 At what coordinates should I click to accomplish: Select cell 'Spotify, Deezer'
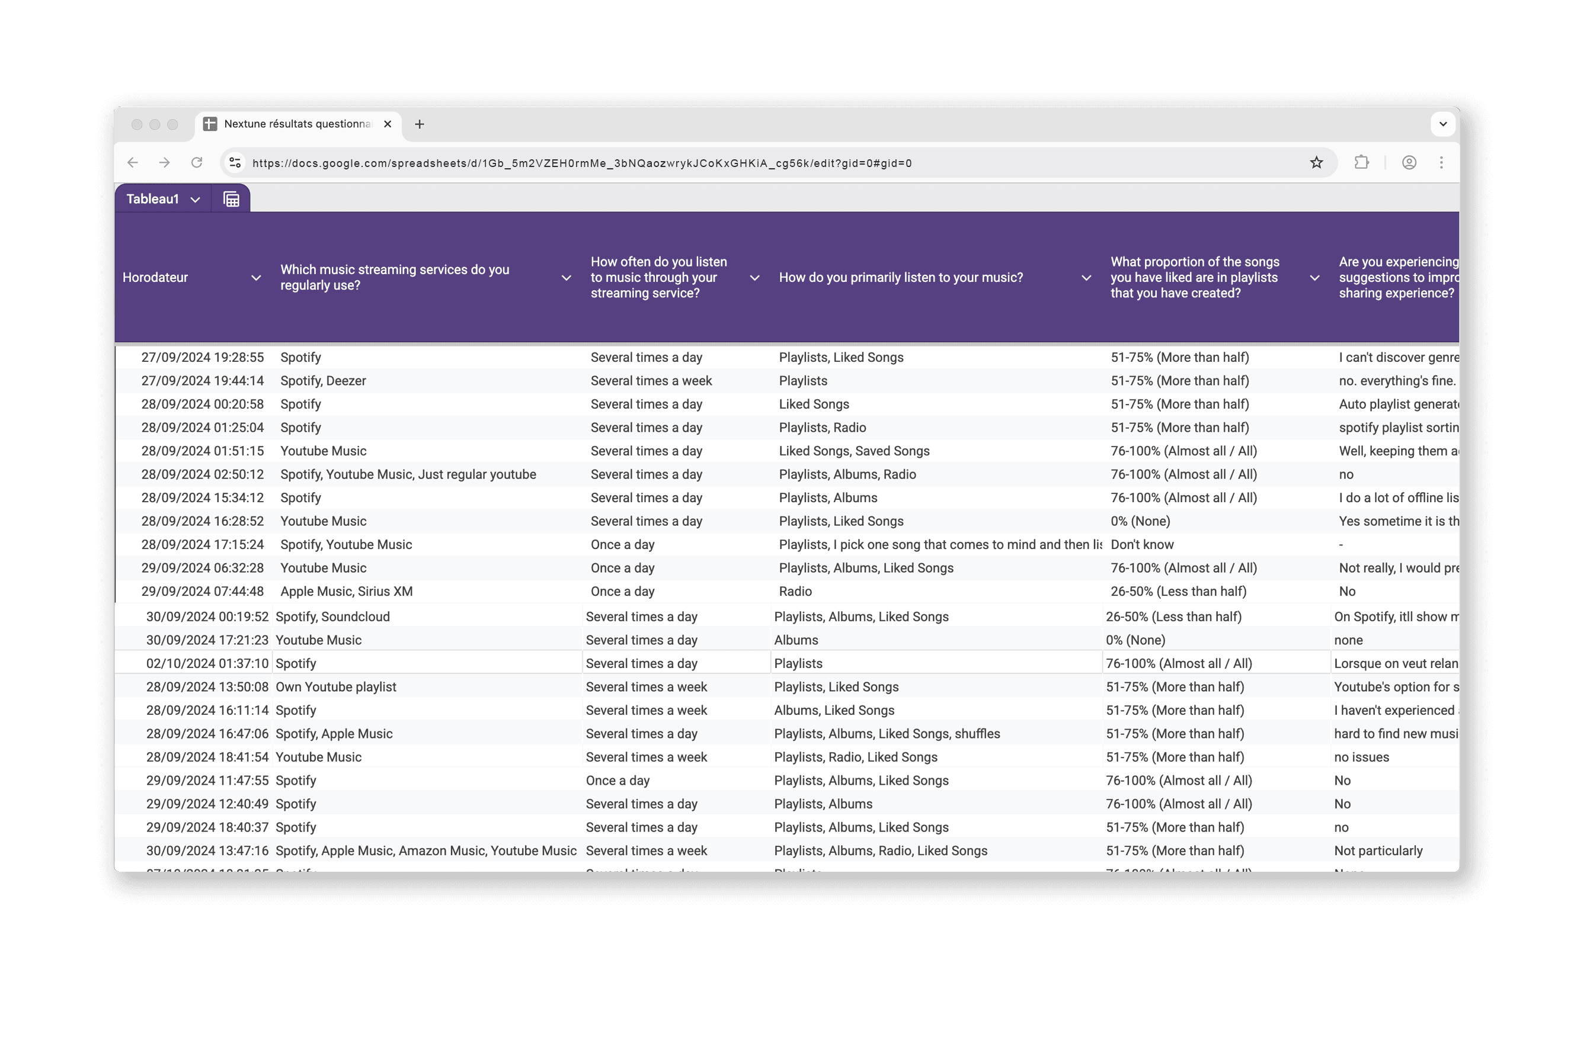[x=323, y=381]
